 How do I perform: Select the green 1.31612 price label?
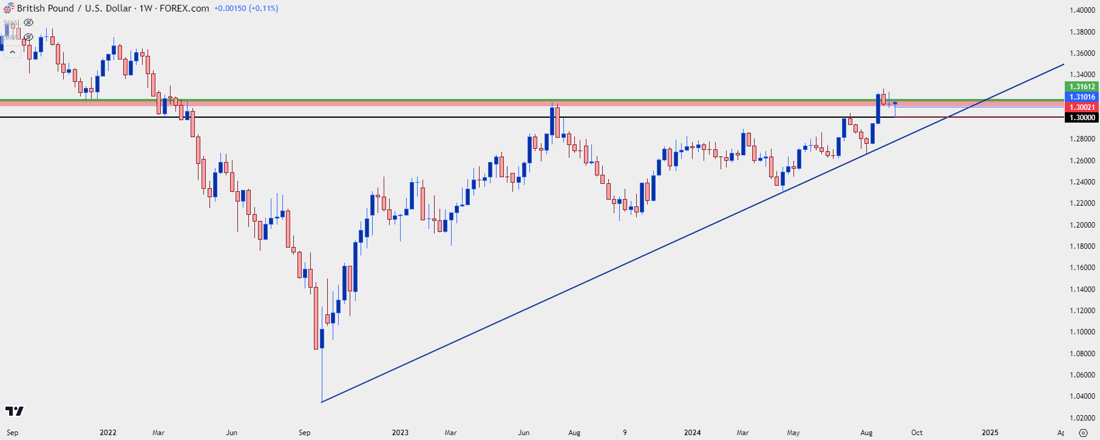point(1082,87)
